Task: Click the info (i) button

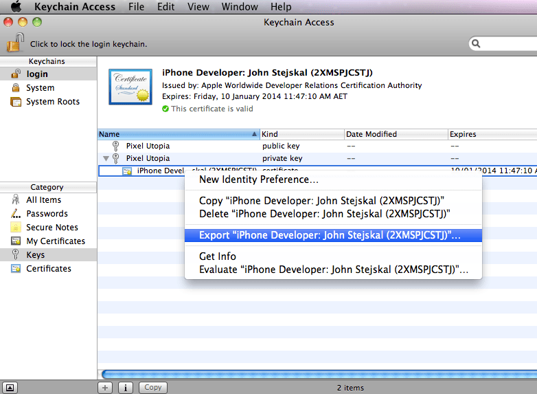Action: click(x=126, y=388)
